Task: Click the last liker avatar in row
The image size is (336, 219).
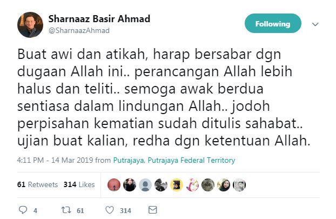Action: point(239,185)
